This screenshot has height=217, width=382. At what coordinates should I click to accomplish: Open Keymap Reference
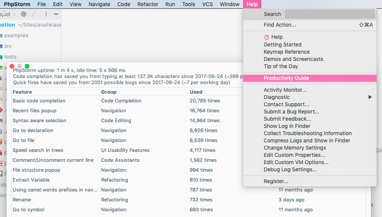click(310, 52)
